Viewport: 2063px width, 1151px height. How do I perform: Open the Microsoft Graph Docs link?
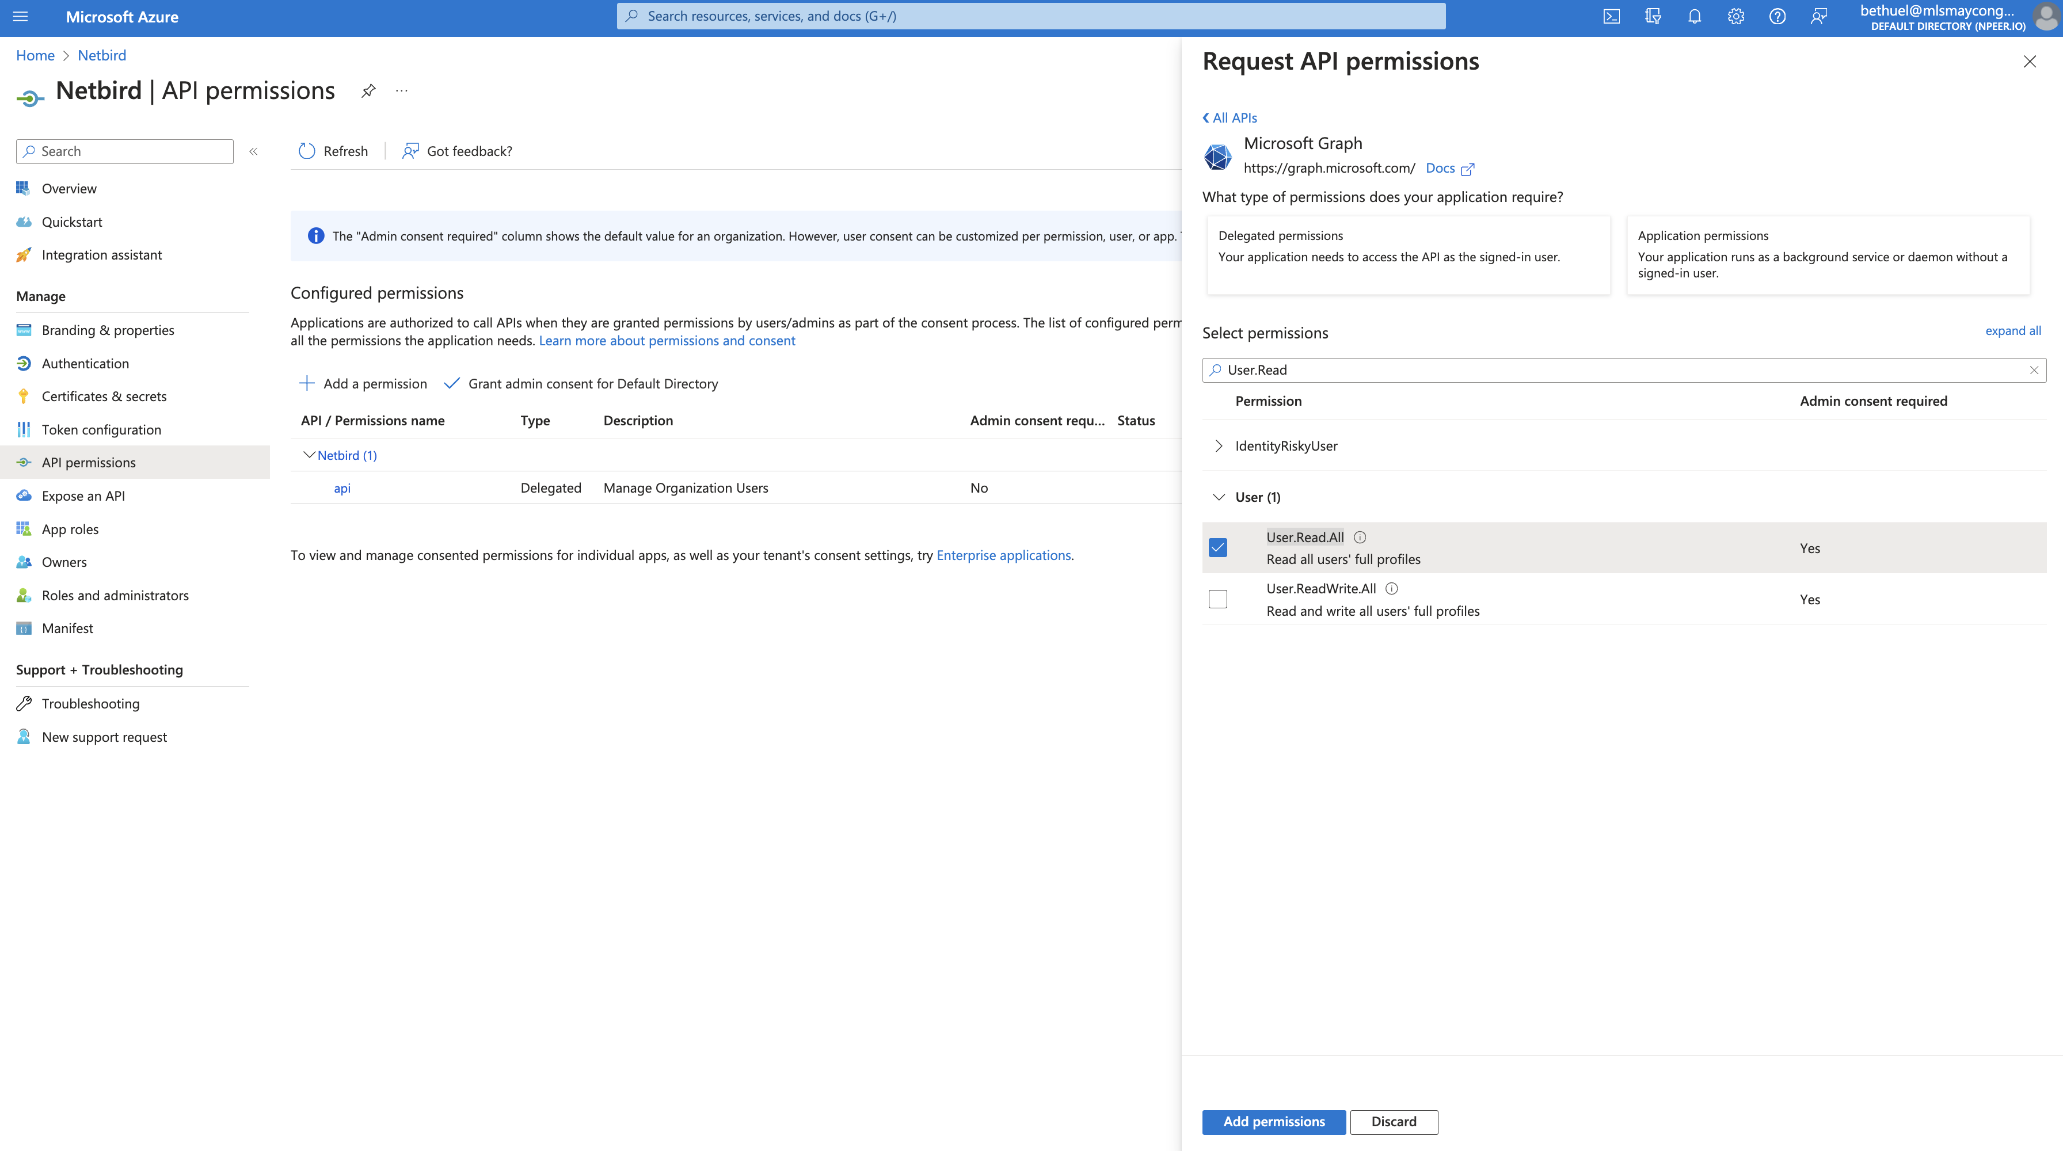[x=1439, y=168]
